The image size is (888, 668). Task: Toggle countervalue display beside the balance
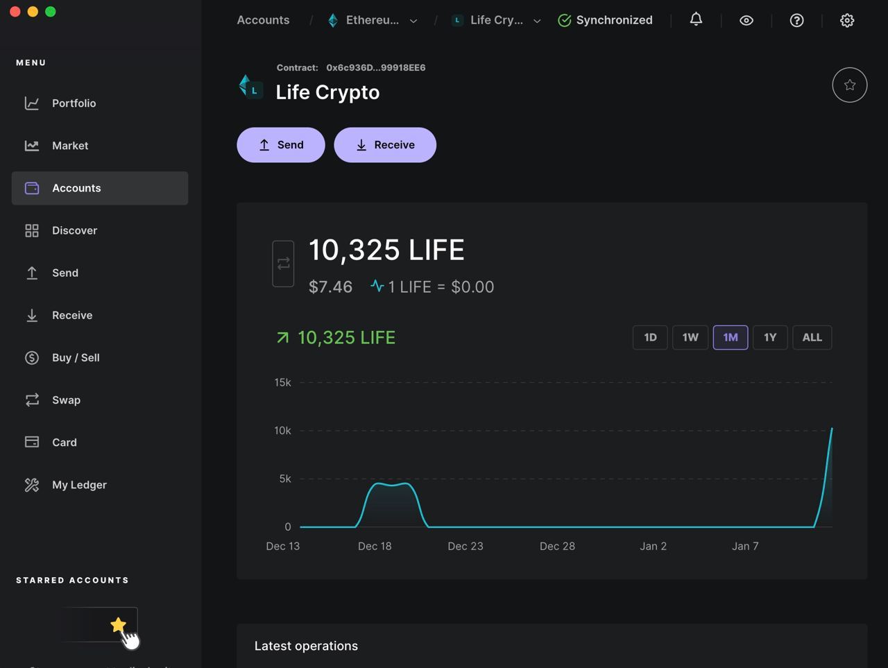pos(283,264)
